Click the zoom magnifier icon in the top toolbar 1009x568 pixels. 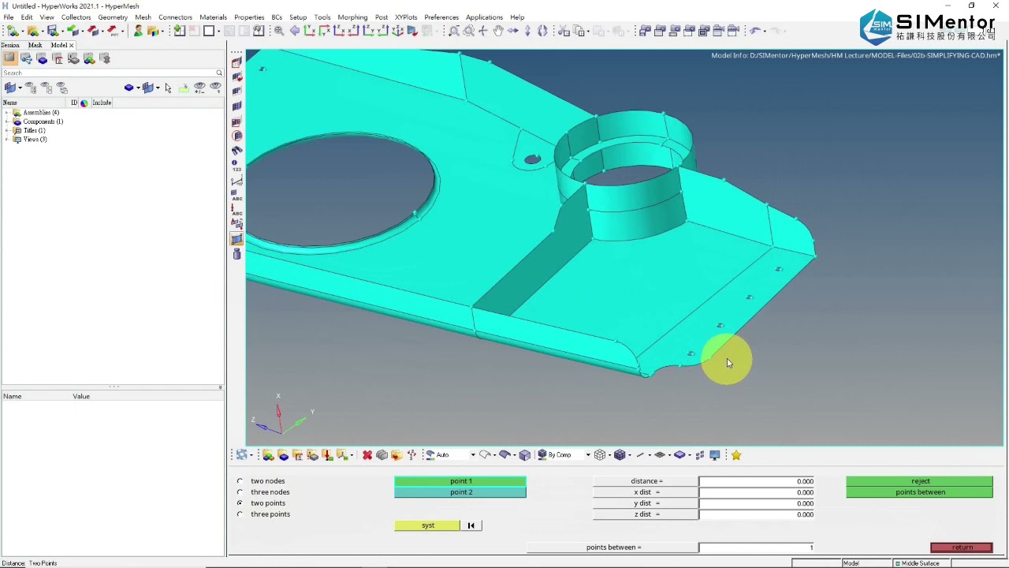click(279, 31)
